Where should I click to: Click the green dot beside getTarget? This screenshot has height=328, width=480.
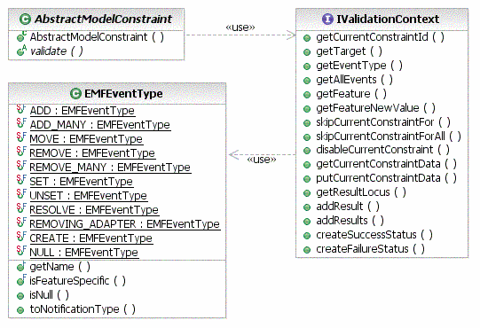pyautogui.click(x=307, y=52)
